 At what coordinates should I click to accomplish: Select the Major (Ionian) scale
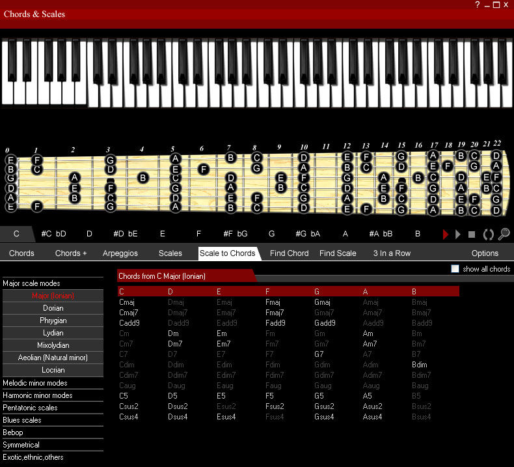[53, 296]
